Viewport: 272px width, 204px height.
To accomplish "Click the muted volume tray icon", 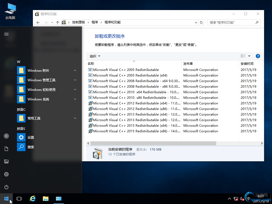I will (242, 199).
